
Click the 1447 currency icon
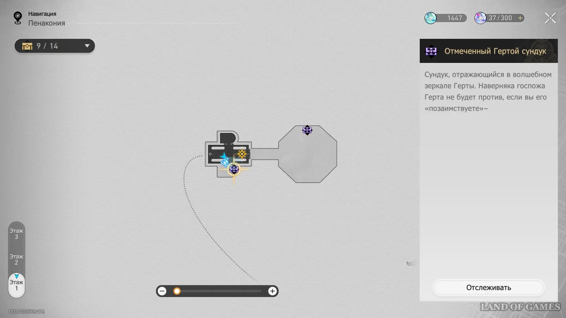[x=431, y=18]
